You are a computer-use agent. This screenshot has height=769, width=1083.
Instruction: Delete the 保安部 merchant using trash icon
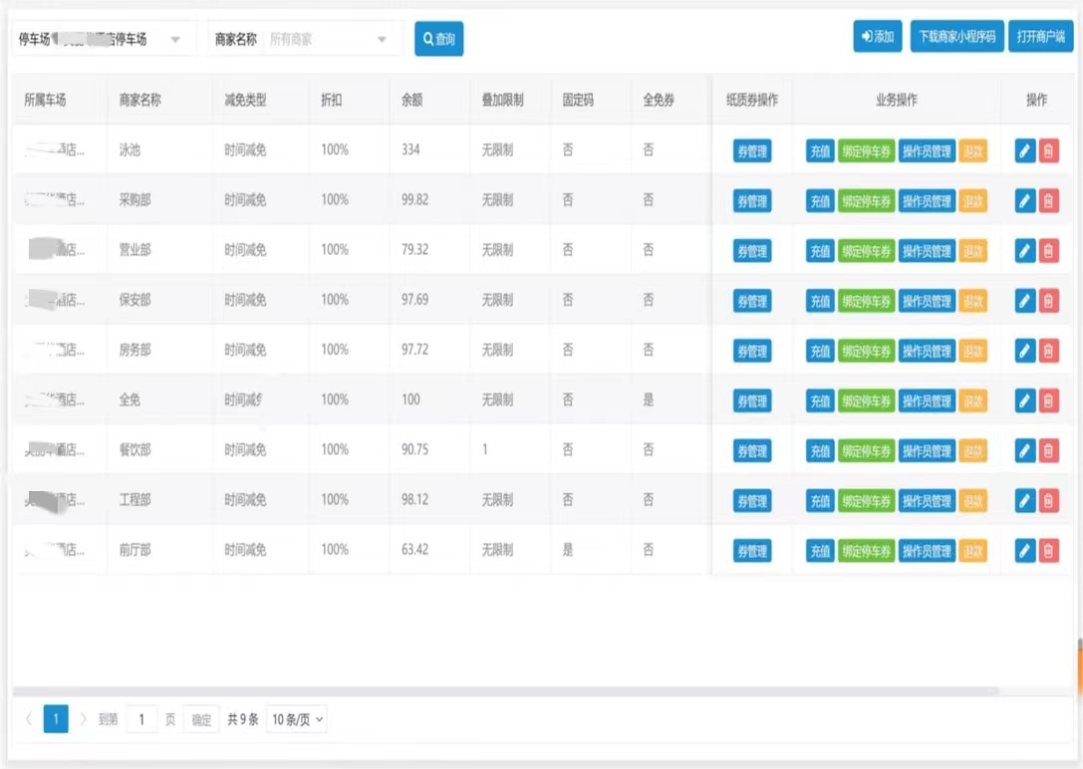(1048, 300)
